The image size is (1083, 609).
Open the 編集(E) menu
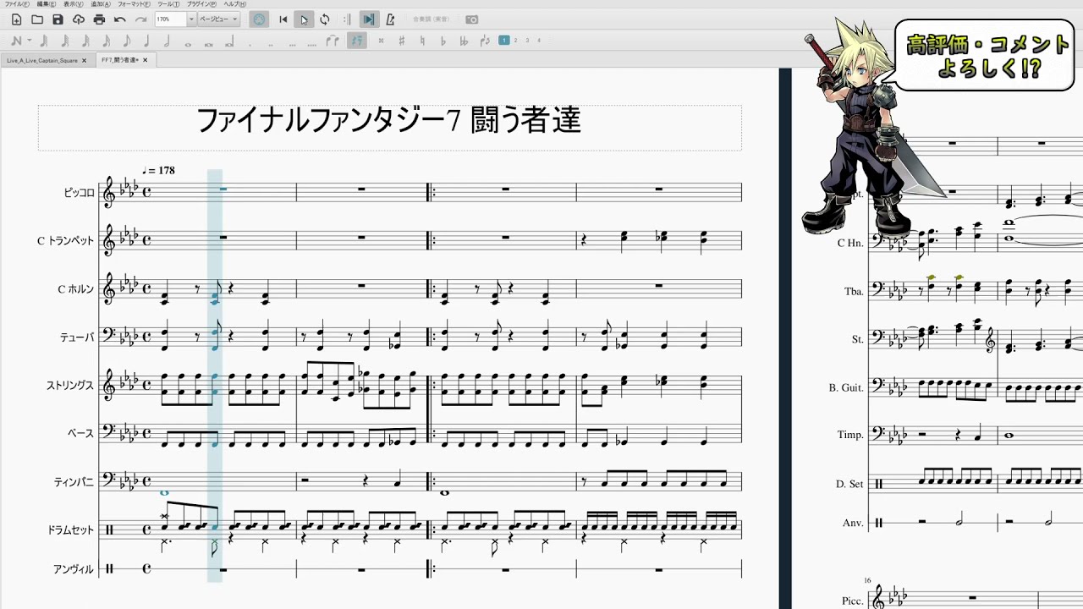point(47,4)
